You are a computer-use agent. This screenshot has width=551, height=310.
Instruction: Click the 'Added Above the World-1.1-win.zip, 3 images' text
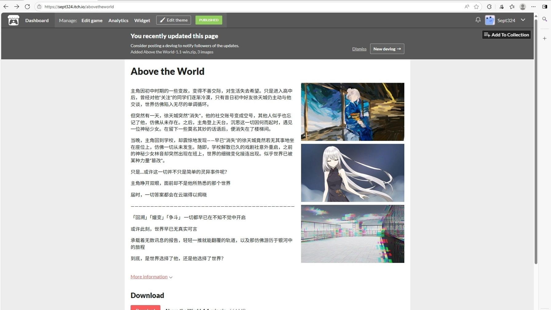click(172, 52)
